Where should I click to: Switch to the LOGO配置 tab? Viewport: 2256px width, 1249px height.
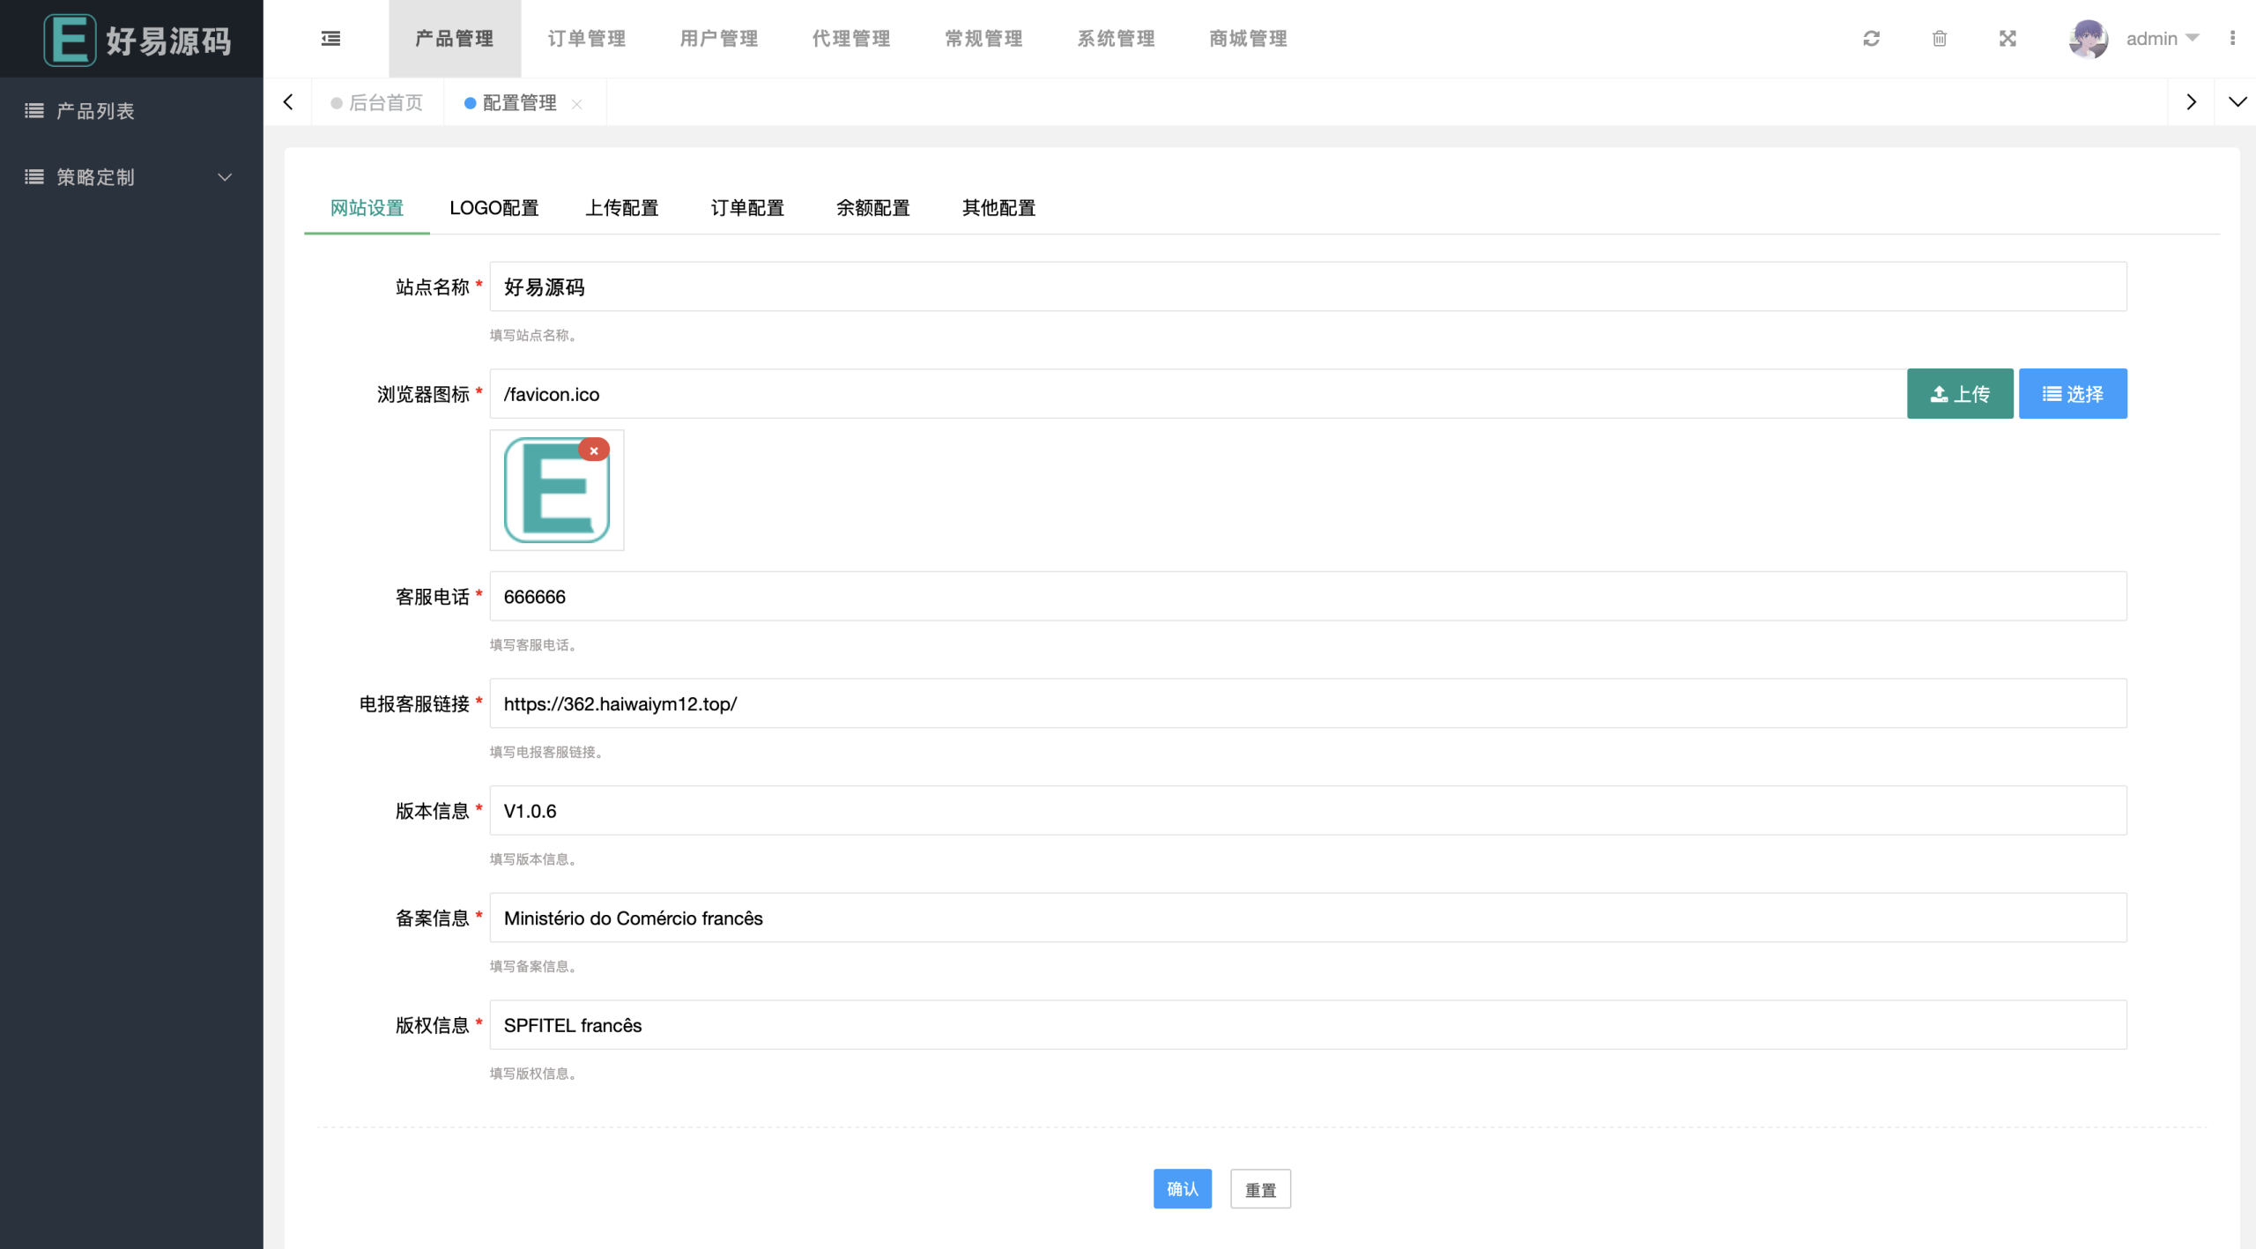[494, 208]
